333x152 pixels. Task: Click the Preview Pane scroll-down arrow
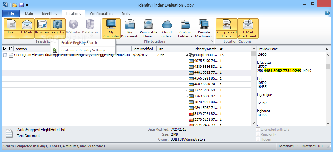coord(328,123)
